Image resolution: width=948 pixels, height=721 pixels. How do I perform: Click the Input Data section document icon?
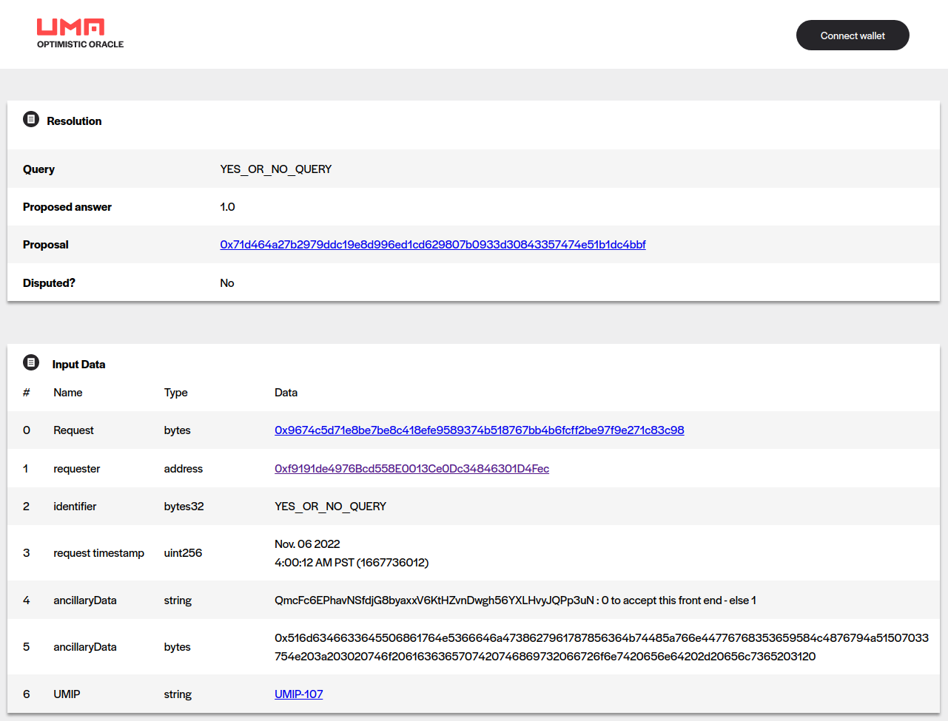click(31, 362)
